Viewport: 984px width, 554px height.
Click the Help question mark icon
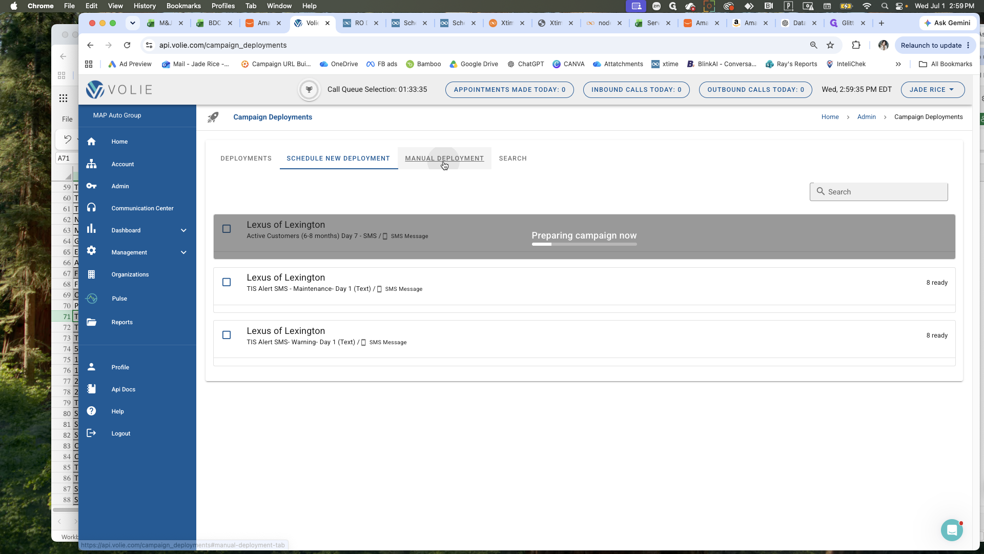click(x=91, y=411)
